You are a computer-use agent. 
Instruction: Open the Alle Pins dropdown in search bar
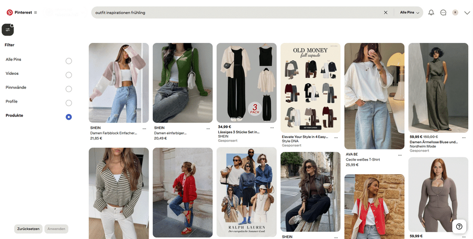click(409, 13)
